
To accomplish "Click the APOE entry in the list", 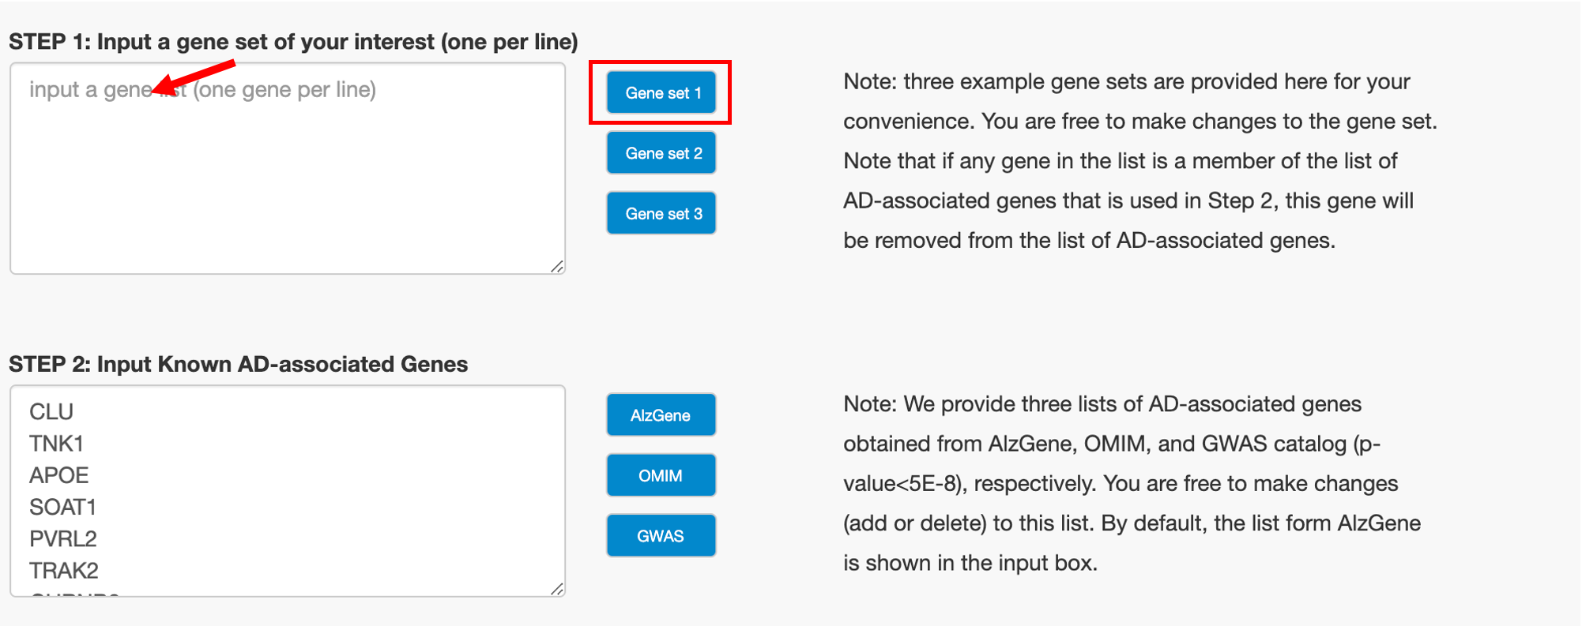I will [59, 475].
